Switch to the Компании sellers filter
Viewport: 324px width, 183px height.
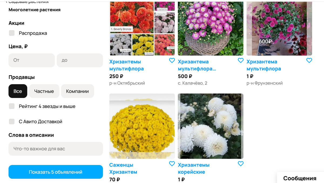pos(77,91)
